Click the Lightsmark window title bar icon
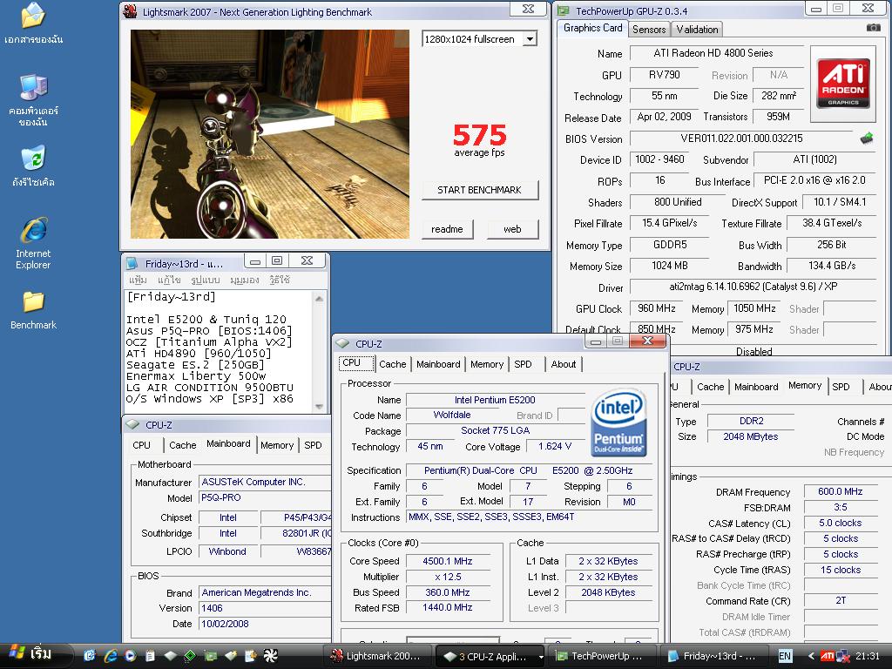 (x=130, y=10)
